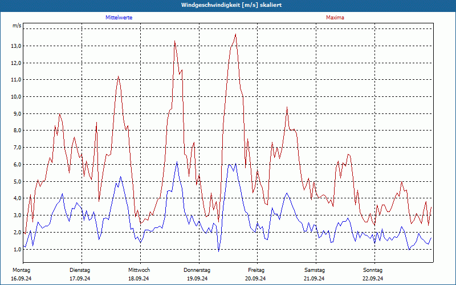Click the 'Freitag' day label
The width and height of the screenshot is (456, 285).
coord(256,270)
